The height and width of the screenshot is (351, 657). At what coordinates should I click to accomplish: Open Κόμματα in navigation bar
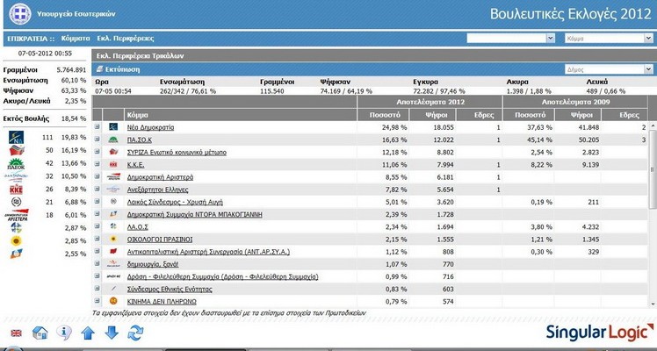(76, 39)
